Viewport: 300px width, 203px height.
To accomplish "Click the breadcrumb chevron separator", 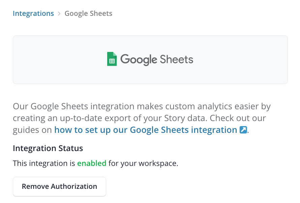I will point(59,13).
